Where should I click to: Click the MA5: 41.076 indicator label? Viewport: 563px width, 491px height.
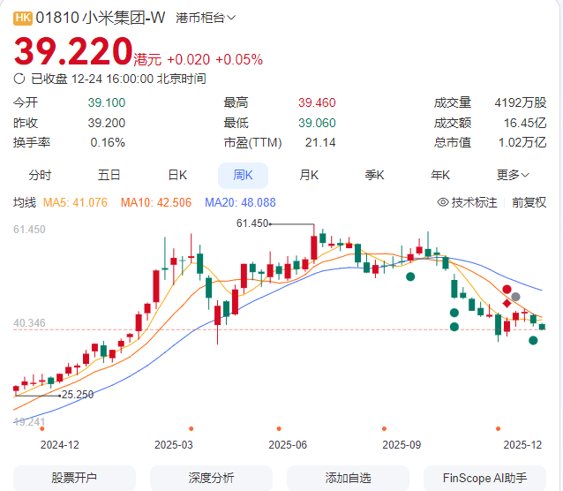click(x=75, y=202)
